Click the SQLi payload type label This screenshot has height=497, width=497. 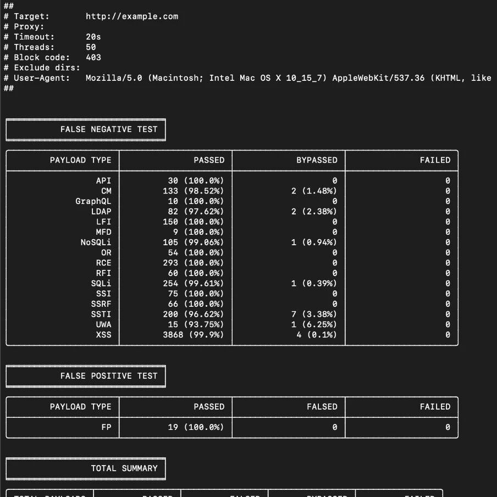point(101,283)
